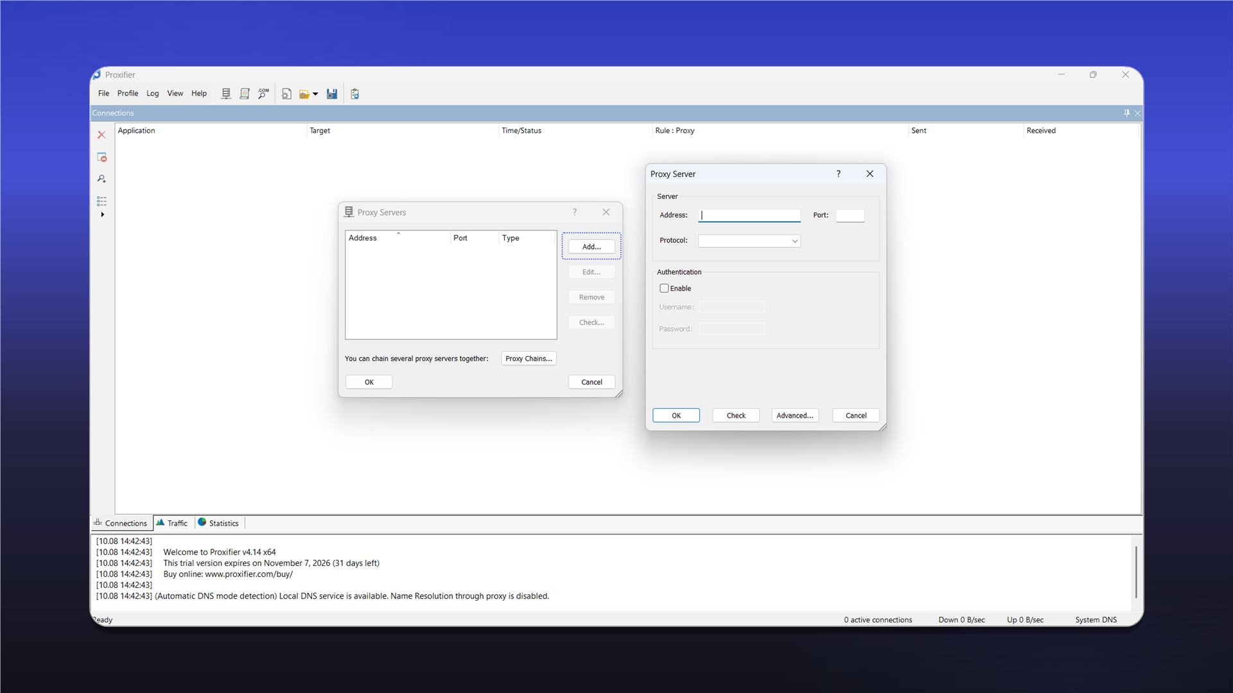Click OK in Proxy Servers window
This screenshot has width=1233, height=693.
pos(369,382)
